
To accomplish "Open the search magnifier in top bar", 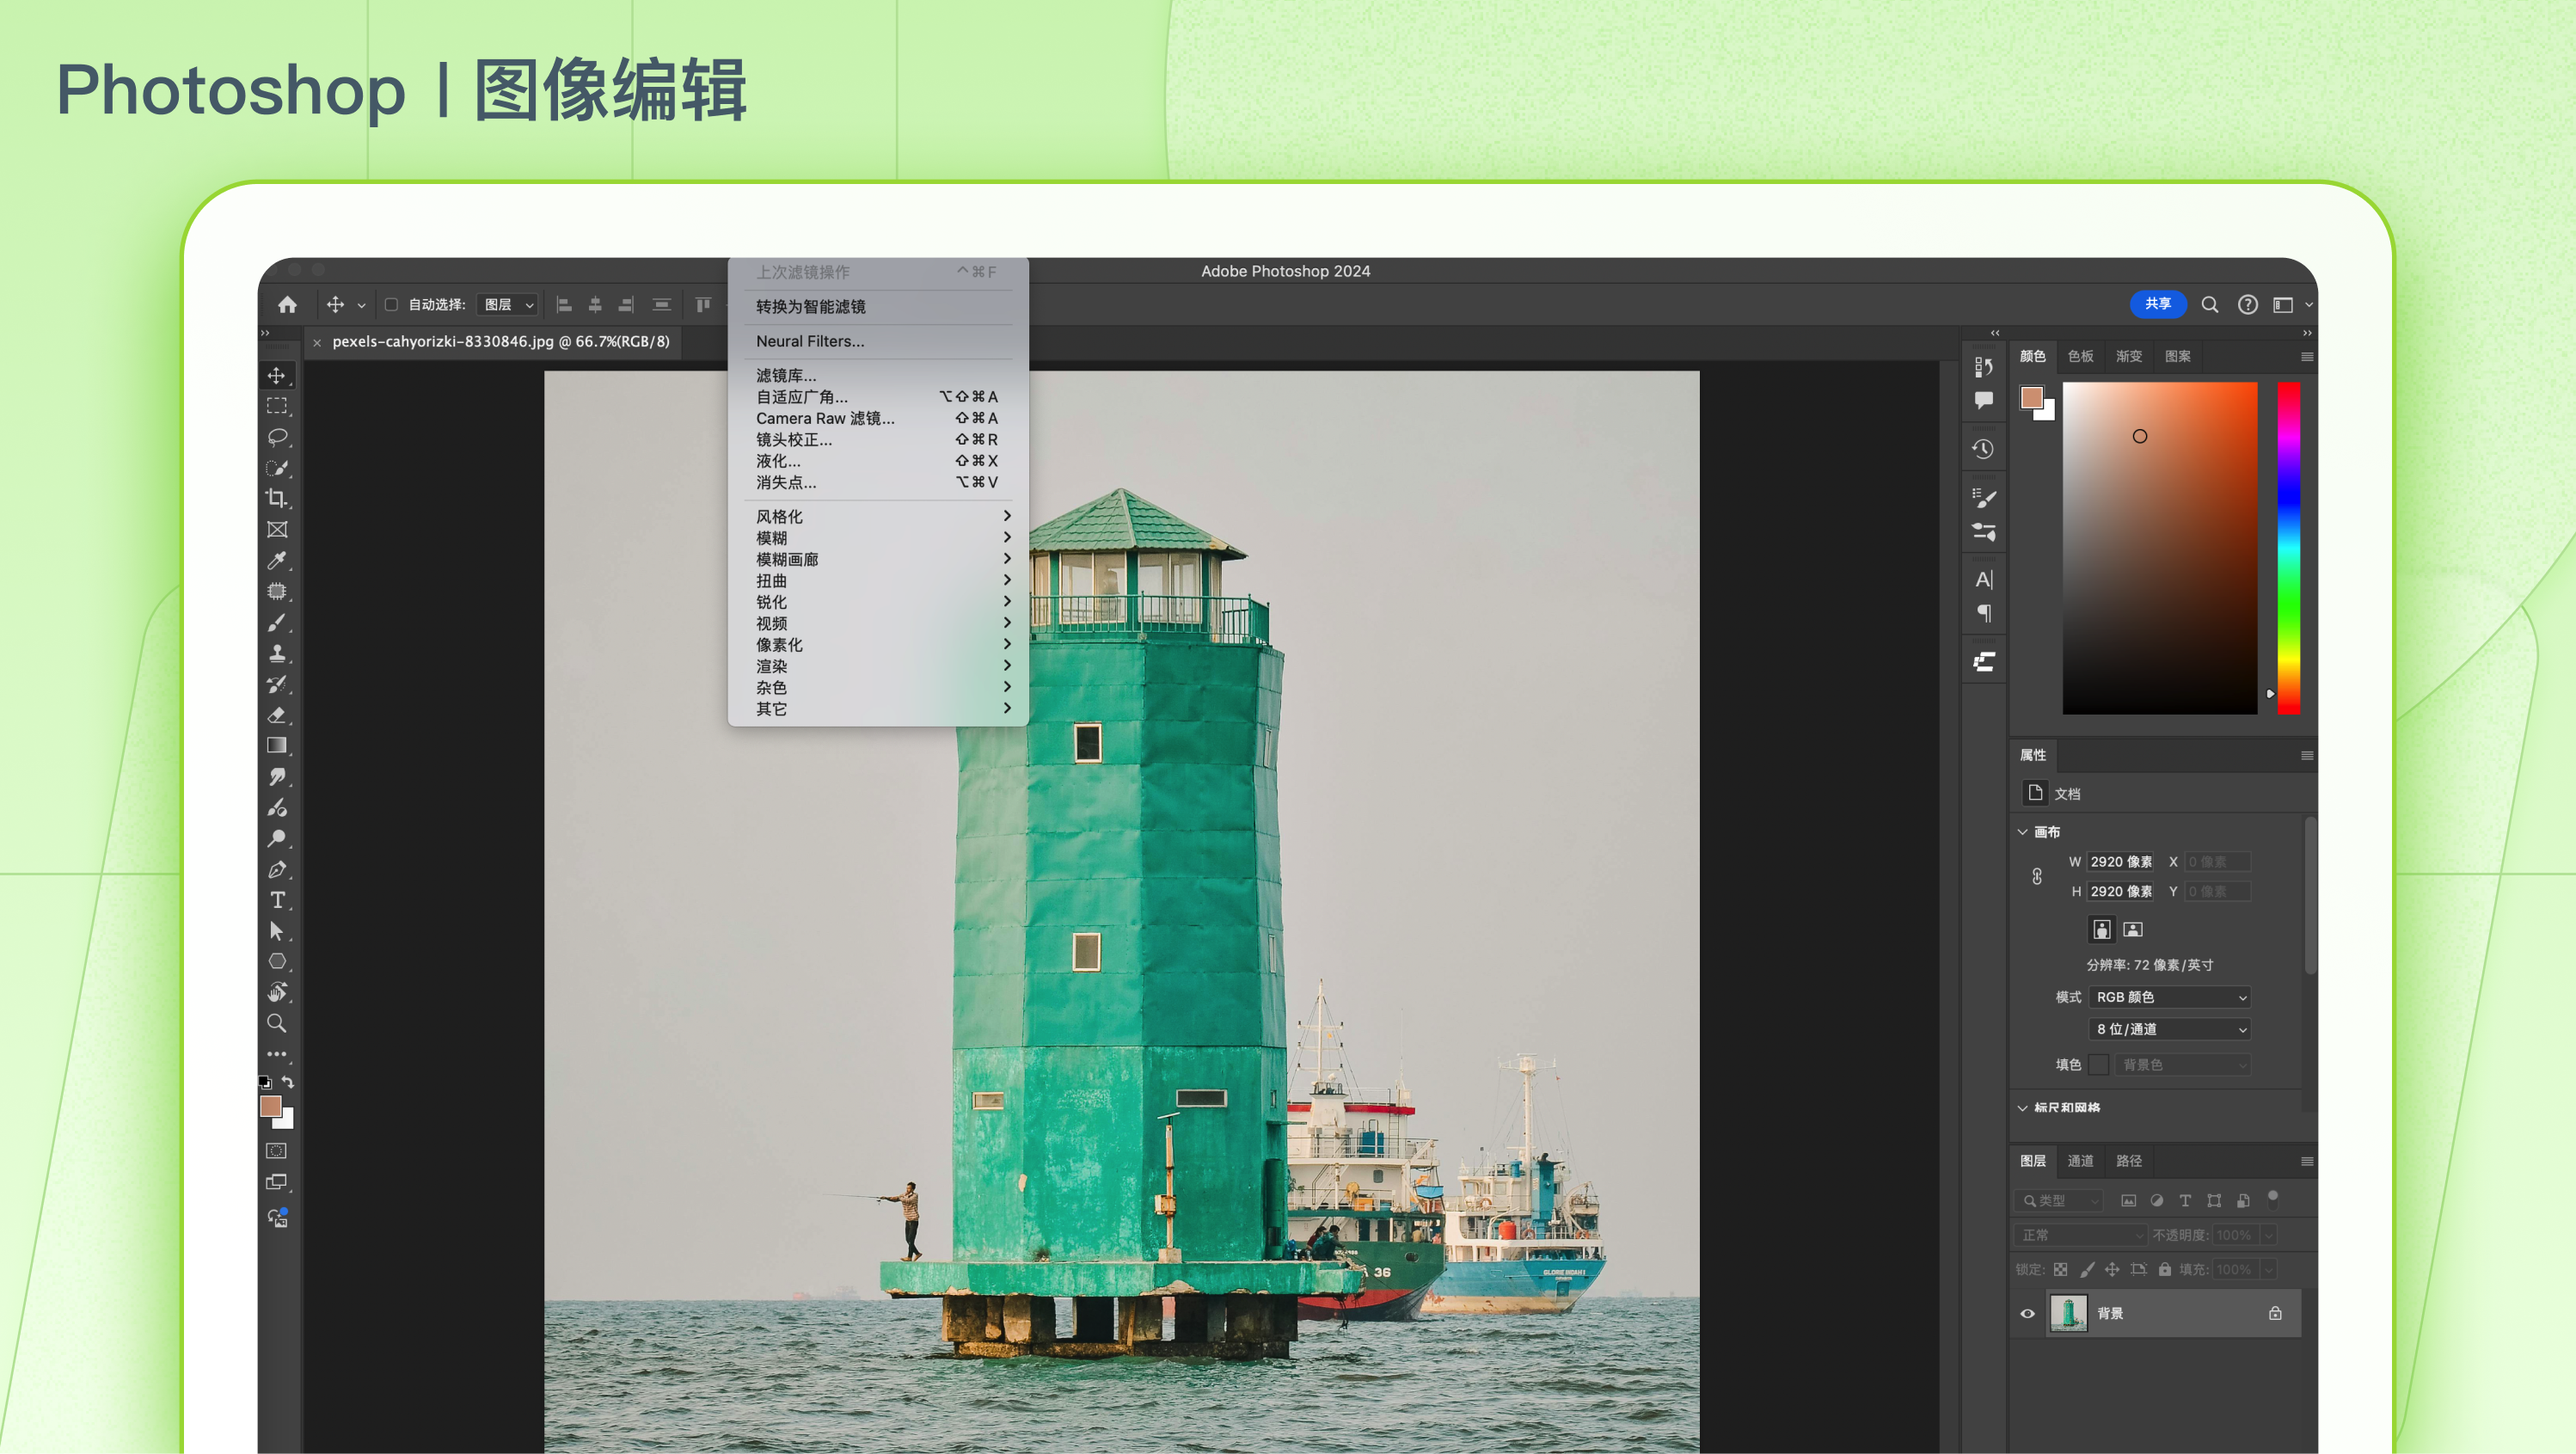I will click(x=2210, y=304).
